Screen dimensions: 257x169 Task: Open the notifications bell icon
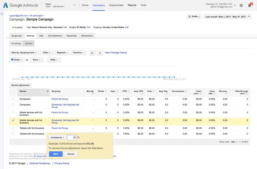click(249, 5)
